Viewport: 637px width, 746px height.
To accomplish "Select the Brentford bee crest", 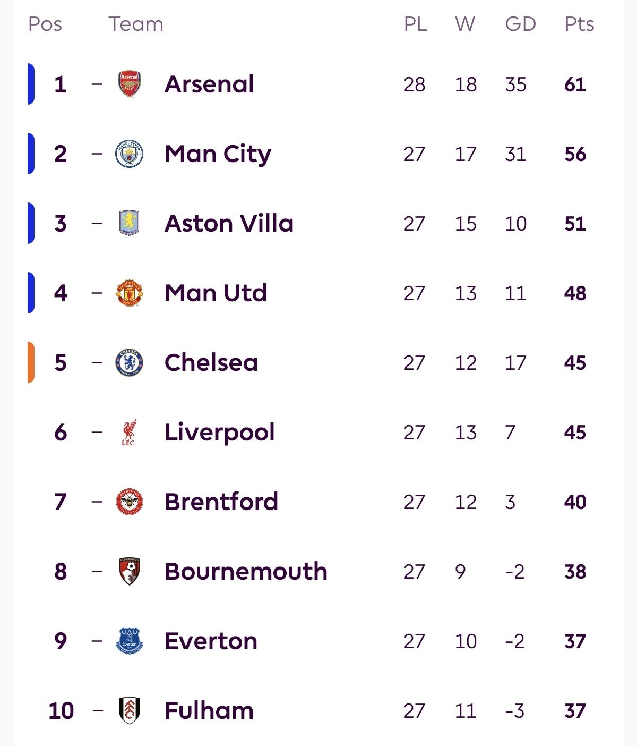I will 129,502.
